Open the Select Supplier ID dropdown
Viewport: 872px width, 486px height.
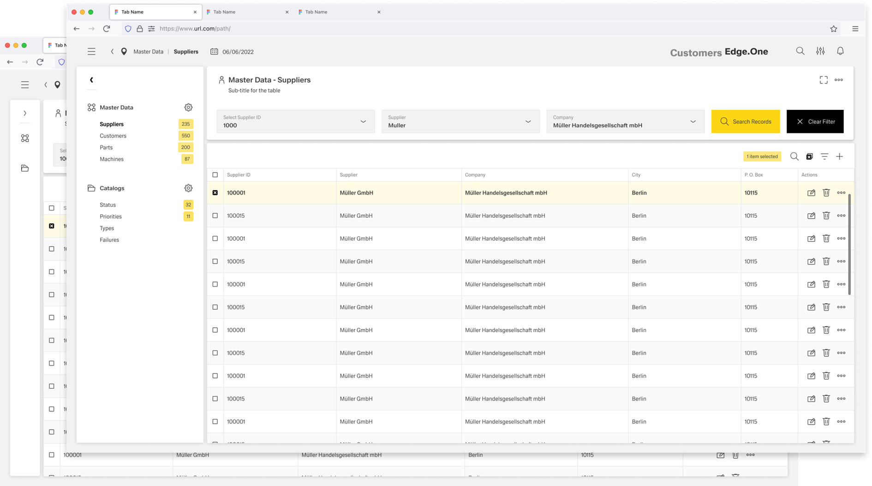(x=295, y=121)
